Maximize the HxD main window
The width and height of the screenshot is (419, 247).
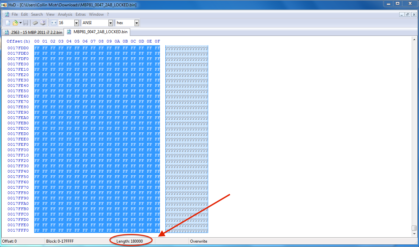398,3
